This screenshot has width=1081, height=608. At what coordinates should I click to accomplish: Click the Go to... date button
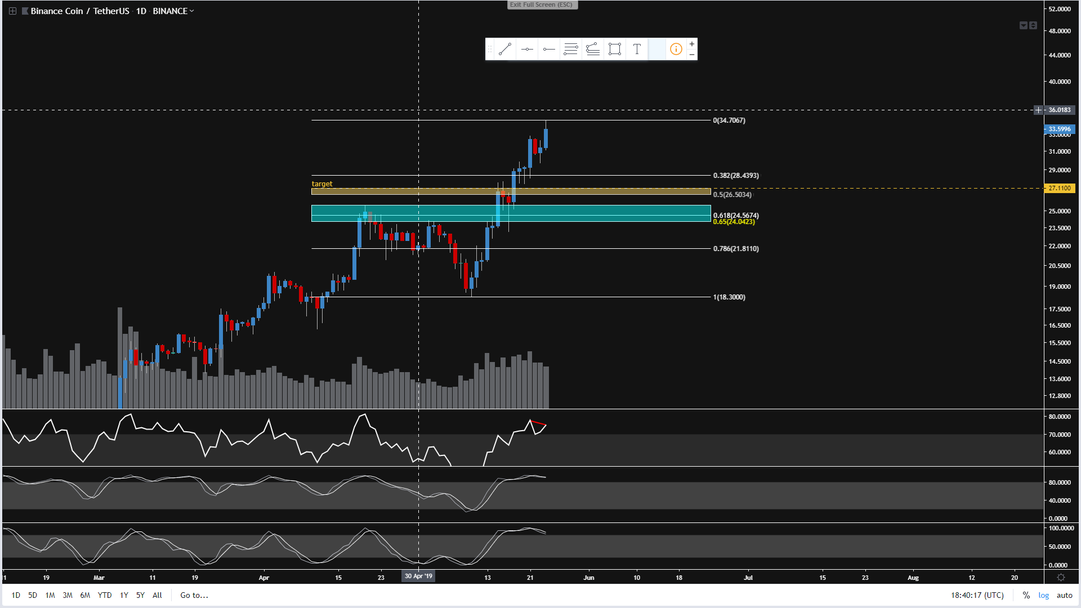click(x=194, y=595)
